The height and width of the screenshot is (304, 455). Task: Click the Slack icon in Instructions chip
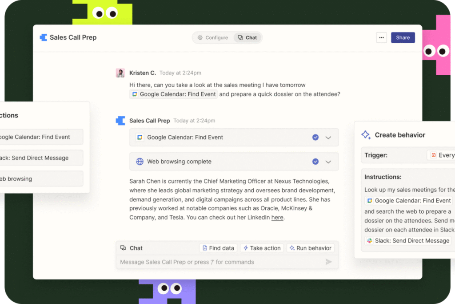coord(370,241)
